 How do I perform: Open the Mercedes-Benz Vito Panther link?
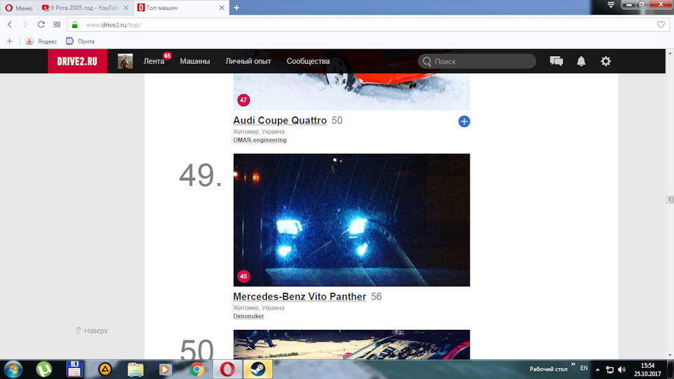click(300, 296)
